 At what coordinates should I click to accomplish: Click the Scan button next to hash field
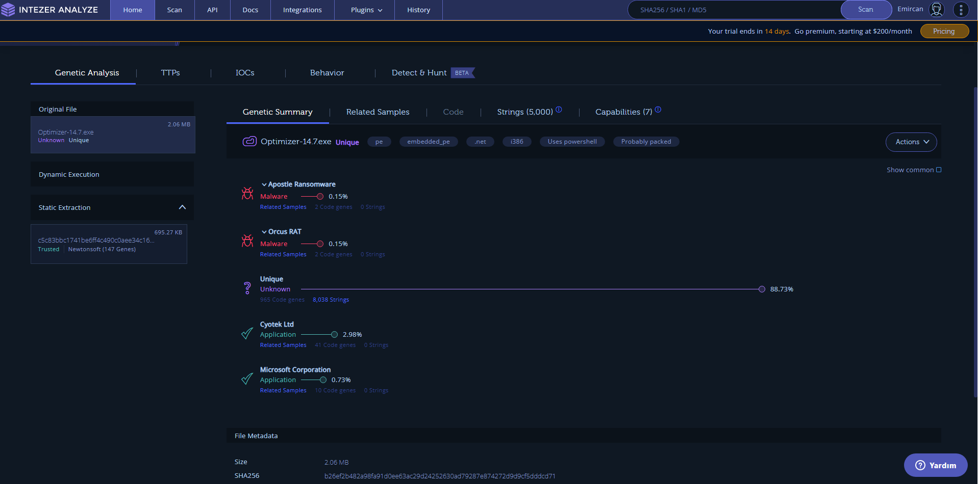coord(866,10)
